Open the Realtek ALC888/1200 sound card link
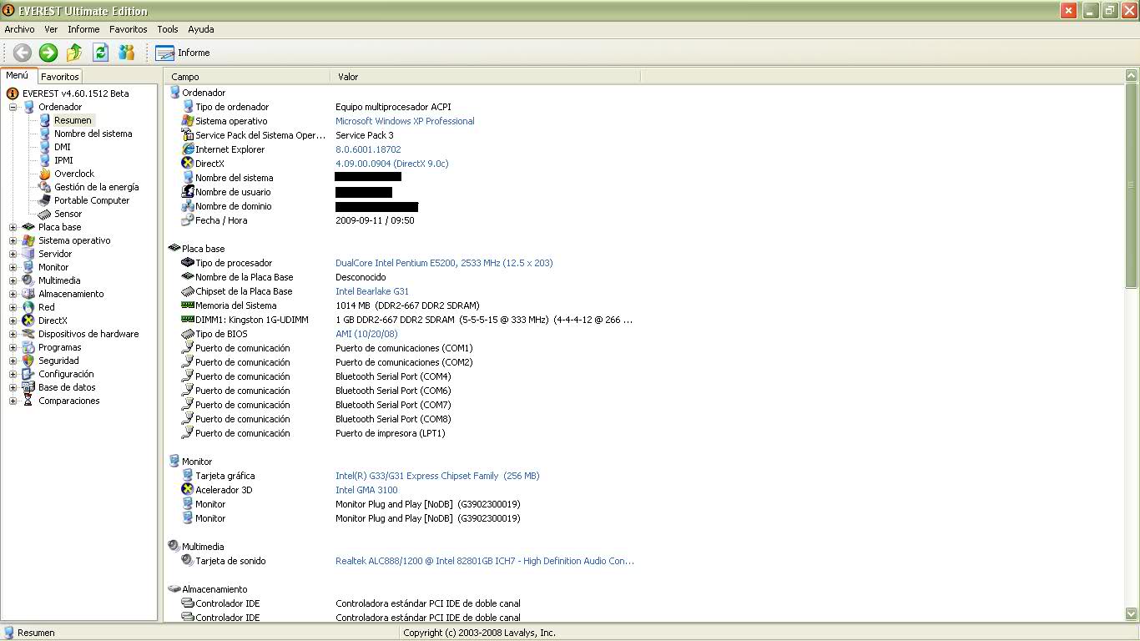The width and height of the screenshot is (1140, 641). (x=485, y=561)
